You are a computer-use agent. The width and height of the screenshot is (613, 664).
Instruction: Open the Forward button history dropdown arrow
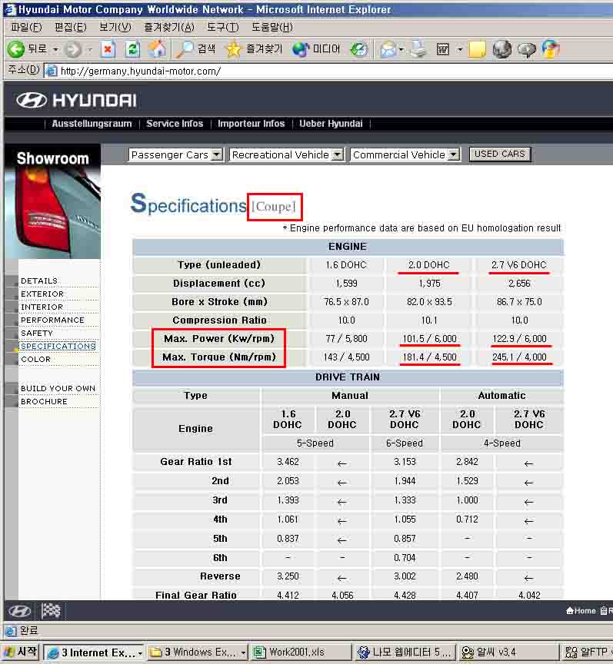click(x=89, y=50)
